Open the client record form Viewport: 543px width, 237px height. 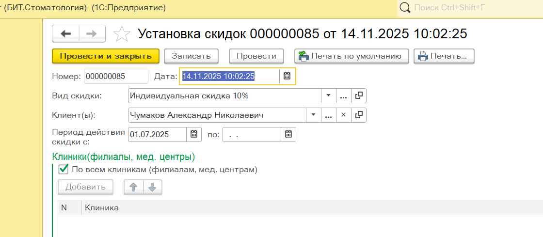359,115
